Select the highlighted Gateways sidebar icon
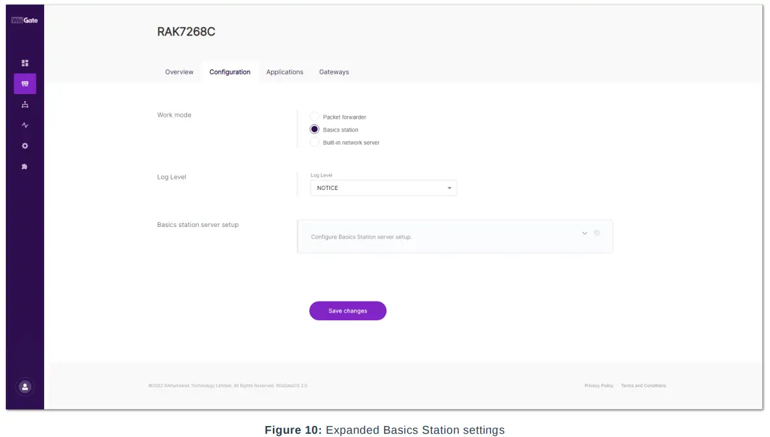This screenshot has width=770, height=437. [25, 83]
